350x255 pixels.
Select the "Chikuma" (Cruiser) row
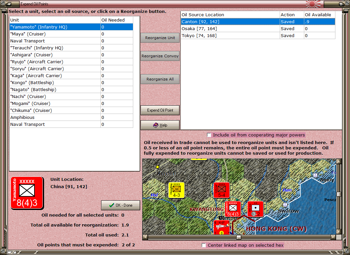(71, 110)
